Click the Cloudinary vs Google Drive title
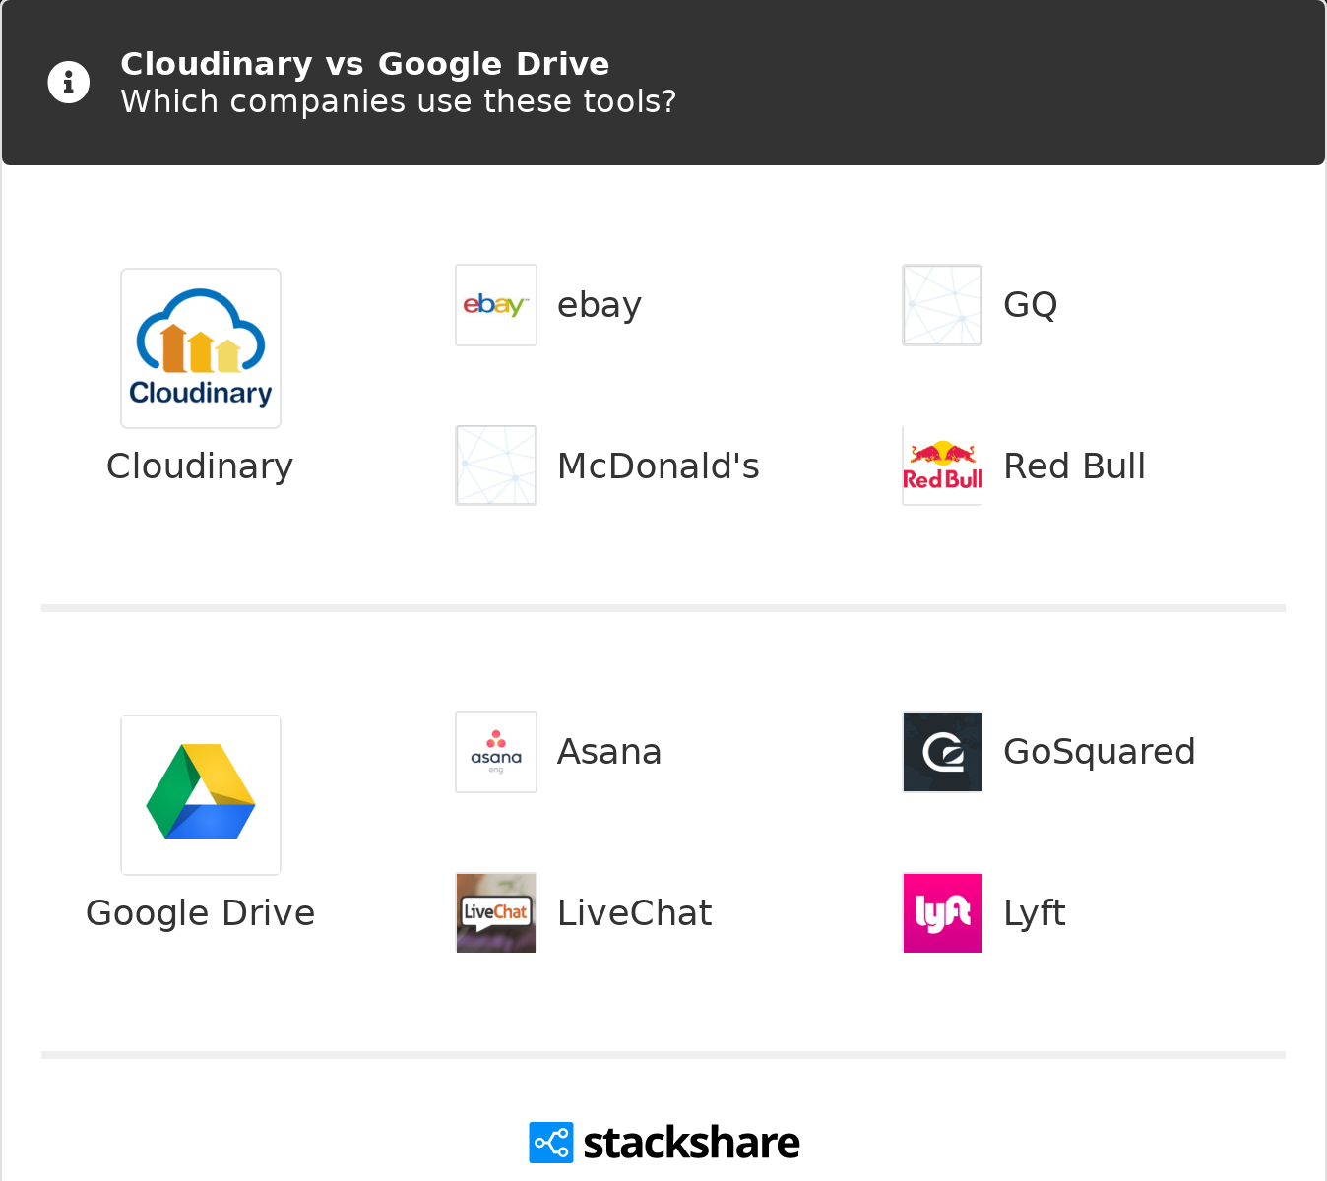Image resolution: width=1327 pixels, height=1181 pixels. point(365,64)
